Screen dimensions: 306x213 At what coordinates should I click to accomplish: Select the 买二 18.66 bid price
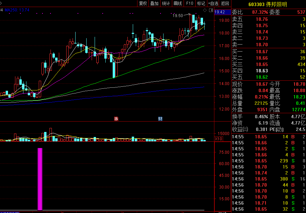(262, 58)
